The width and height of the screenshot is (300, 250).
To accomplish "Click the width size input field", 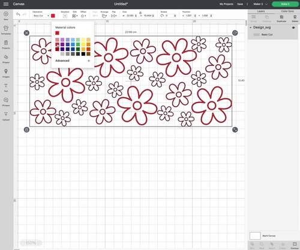I will (x=130, y=16).
